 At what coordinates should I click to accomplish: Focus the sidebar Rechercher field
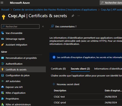(x=20, y=26)
